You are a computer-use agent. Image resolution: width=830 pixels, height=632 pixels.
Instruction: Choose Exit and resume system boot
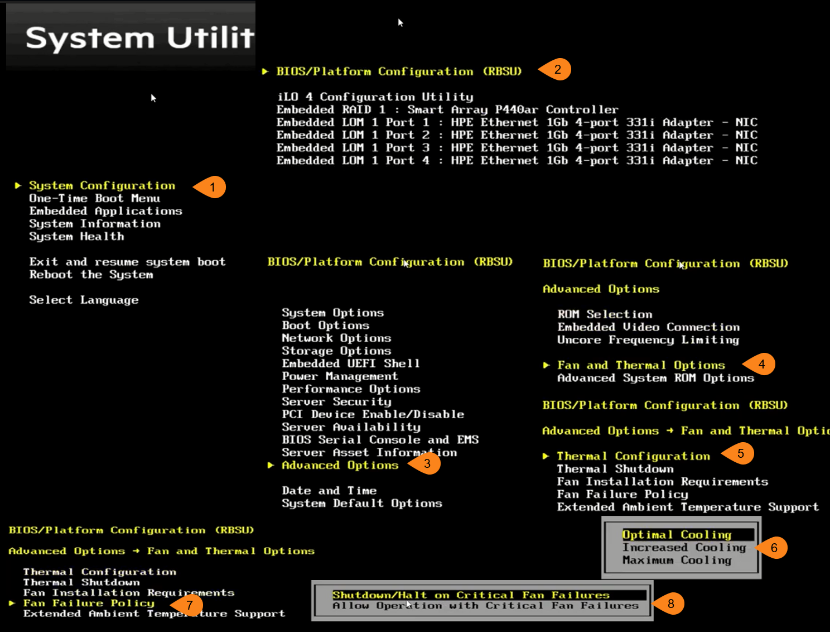pos(127,262)
